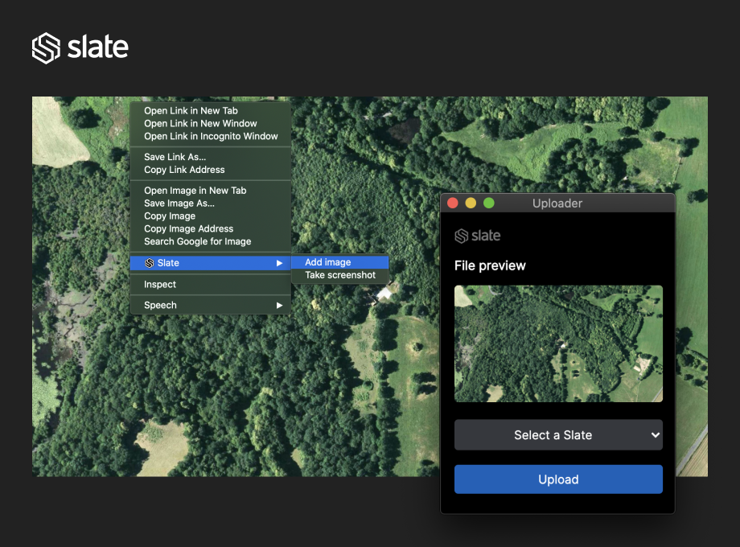Click the aerial image file preview thumbnail

point(558,344)
